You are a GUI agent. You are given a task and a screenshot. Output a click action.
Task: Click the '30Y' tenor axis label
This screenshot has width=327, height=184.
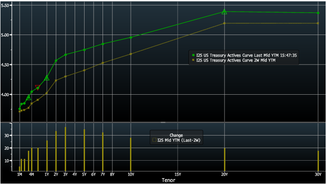(318, 175)
